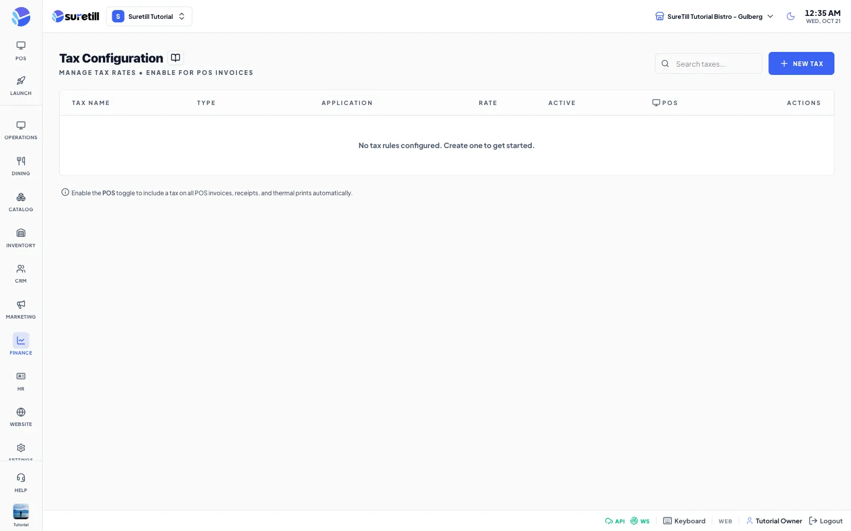Open the Keyboard shortcuts button
Screen dimensions: 851x531
(684, 521)
